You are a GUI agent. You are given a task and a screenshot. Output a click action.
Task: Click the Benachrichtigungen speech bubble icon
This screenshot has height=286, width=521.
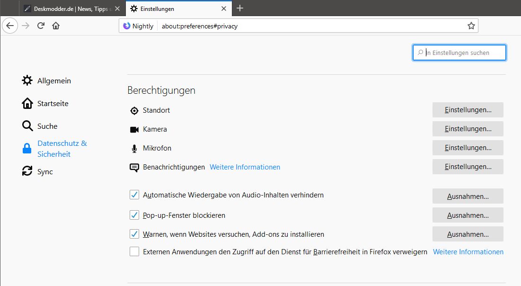pyautogui.click(x=134, y=168)
